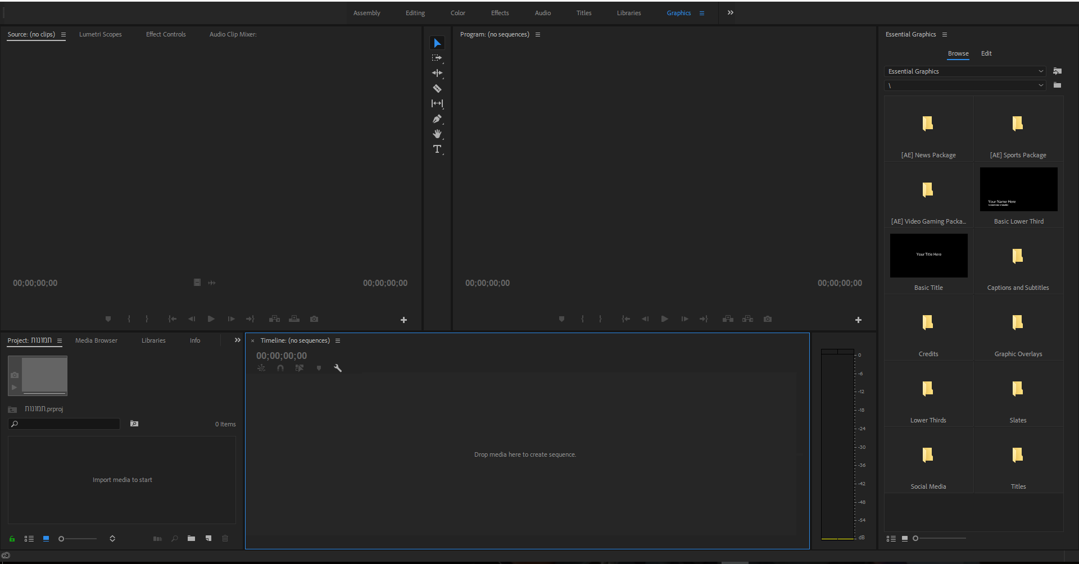Switch to the Editing workspace
The width and height of the screenshot is (1079, 564).
coord(415,13)
